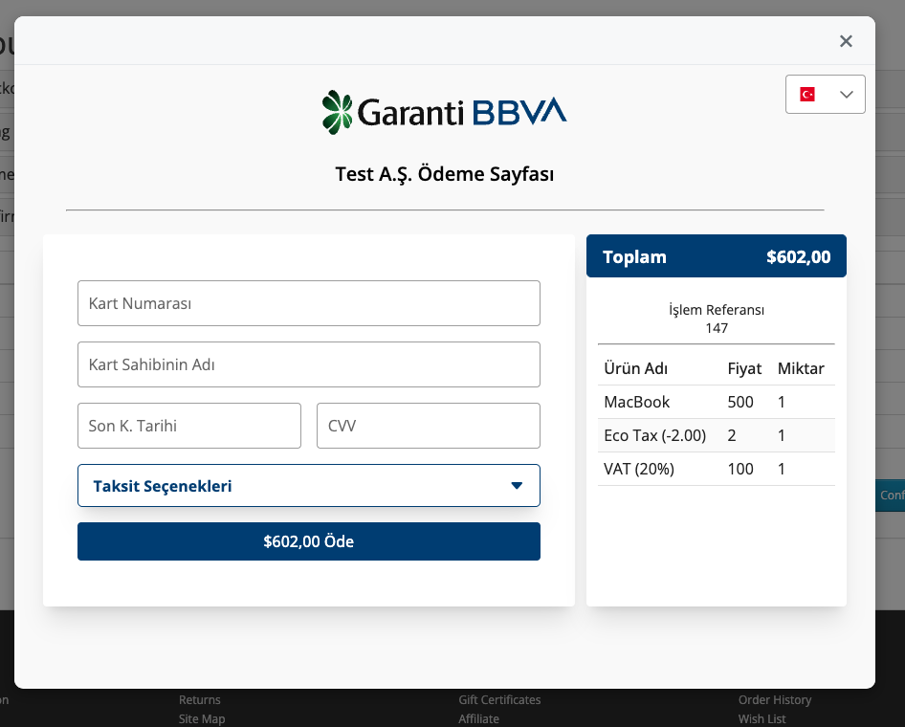This screenshot has width=905, height=727.
Task: Click the Ürün Adı column header
Action: click(635, 368)
